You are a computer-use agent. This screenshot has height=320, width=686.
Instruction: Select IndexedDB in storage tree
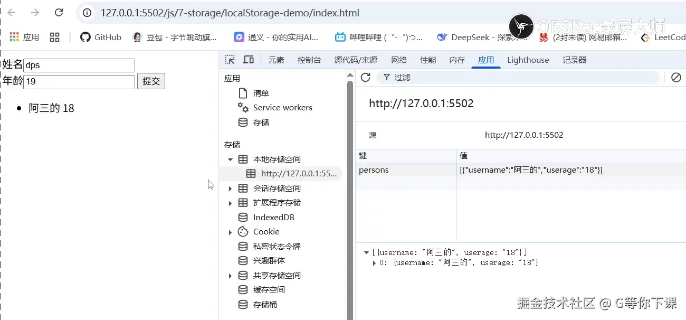coord(273,217)
